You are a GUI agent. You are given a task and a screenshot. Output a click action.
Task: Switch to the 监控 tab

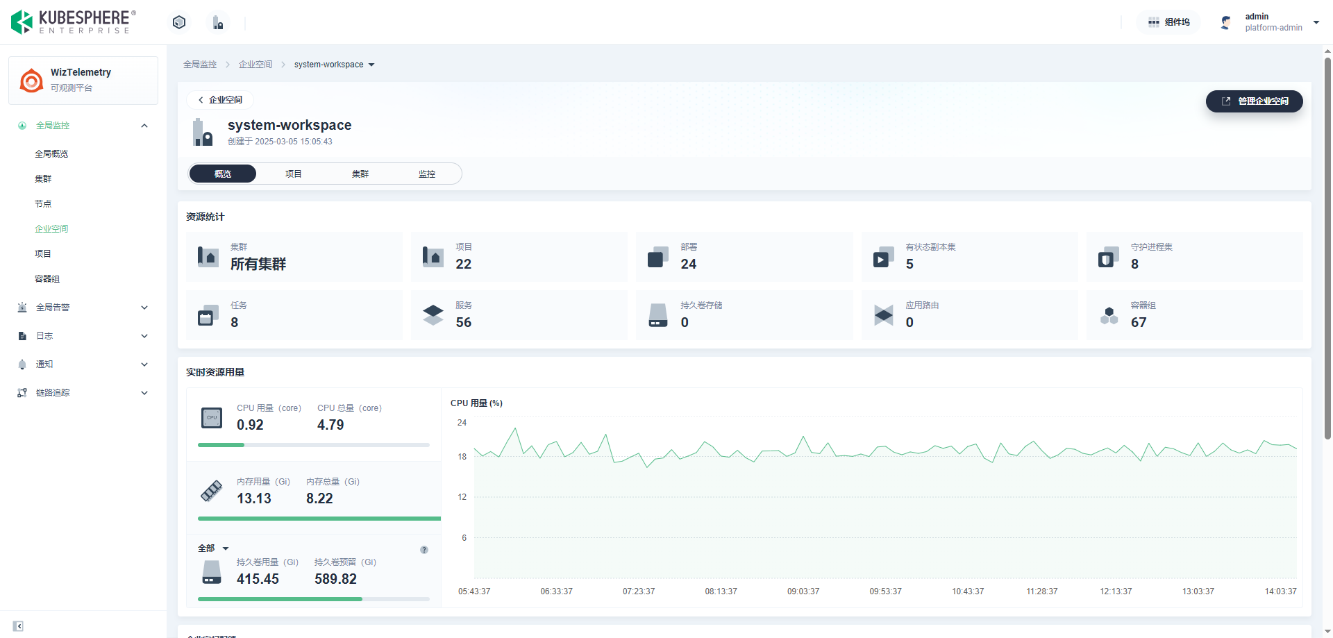click(x=426, y=174)
